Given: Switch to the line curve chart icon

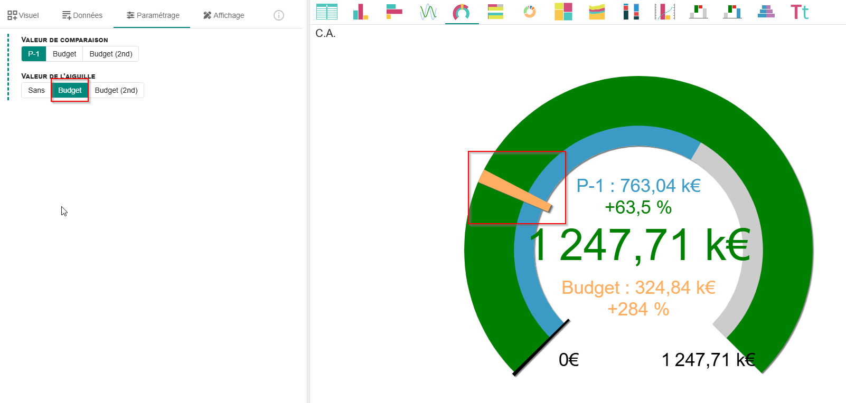Looking at the screenshot, I should point(428,12).
